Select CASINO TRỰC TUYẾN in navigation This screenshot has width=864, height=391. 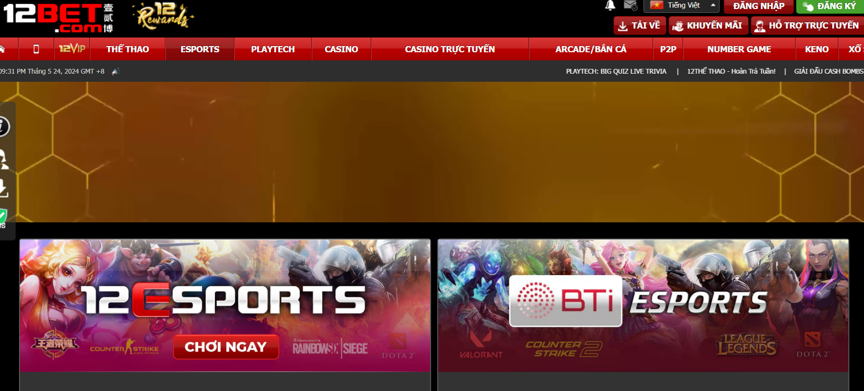click(450, 49)
